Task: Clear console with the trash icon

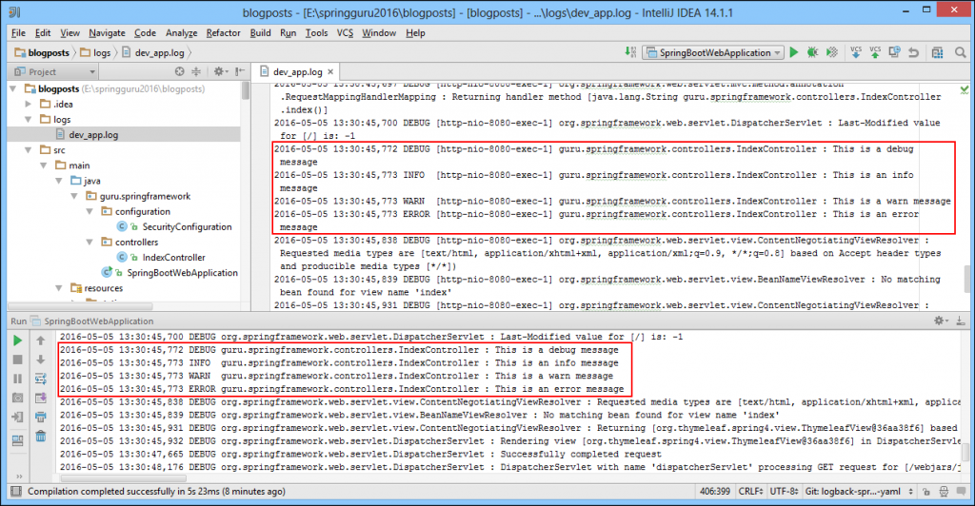Action: point(40,437)
